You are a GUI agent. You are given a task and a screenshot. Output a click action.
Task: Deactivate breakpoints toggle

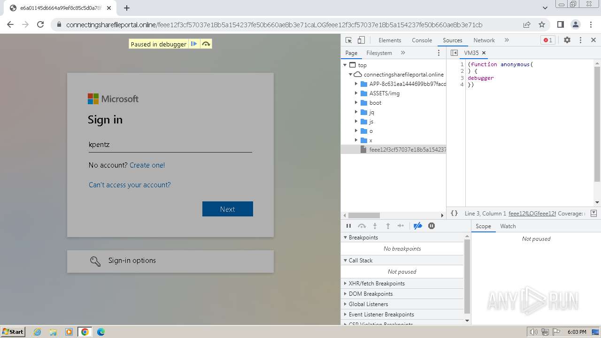(418, 226)
